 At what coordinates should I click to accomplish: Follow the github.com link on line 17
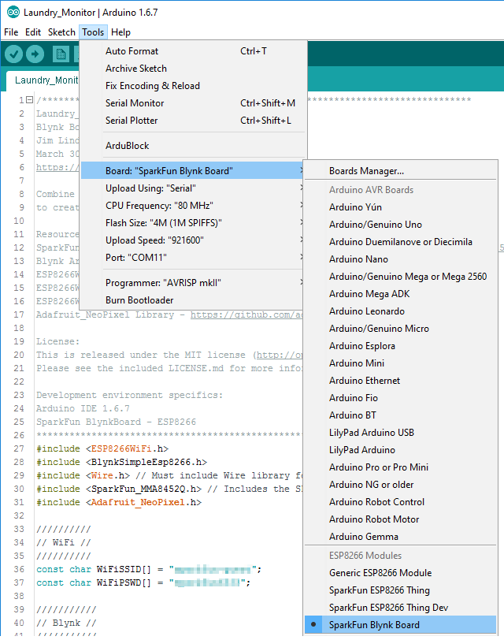(x=246, y=314)
